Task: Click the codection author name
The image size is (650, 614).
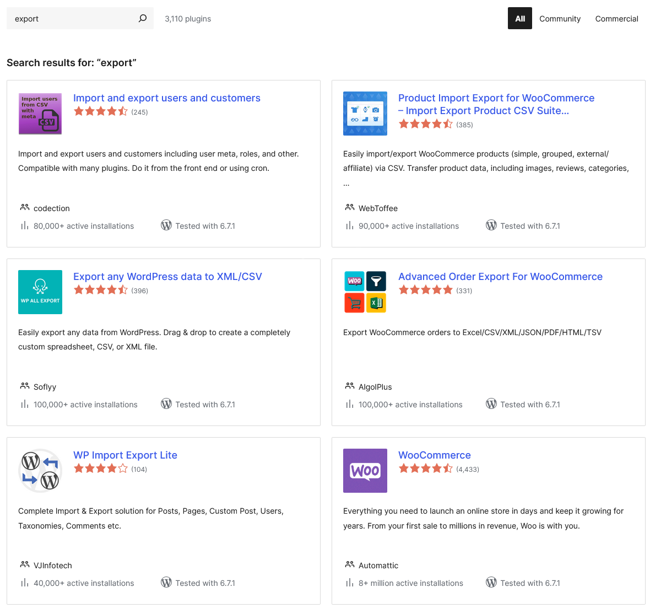Action: pos(51,208)
